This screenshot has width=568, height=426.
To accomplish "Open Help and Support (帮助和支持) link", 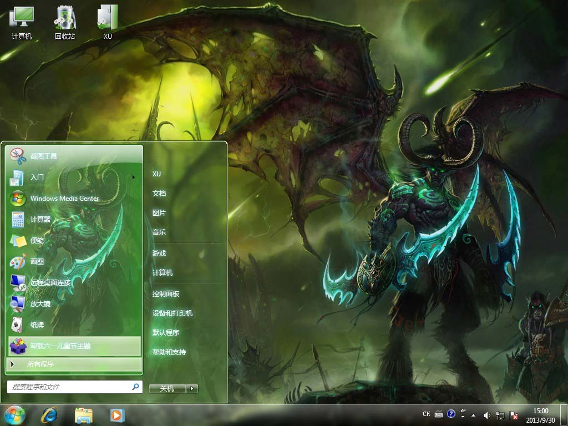I will [169, 352].
